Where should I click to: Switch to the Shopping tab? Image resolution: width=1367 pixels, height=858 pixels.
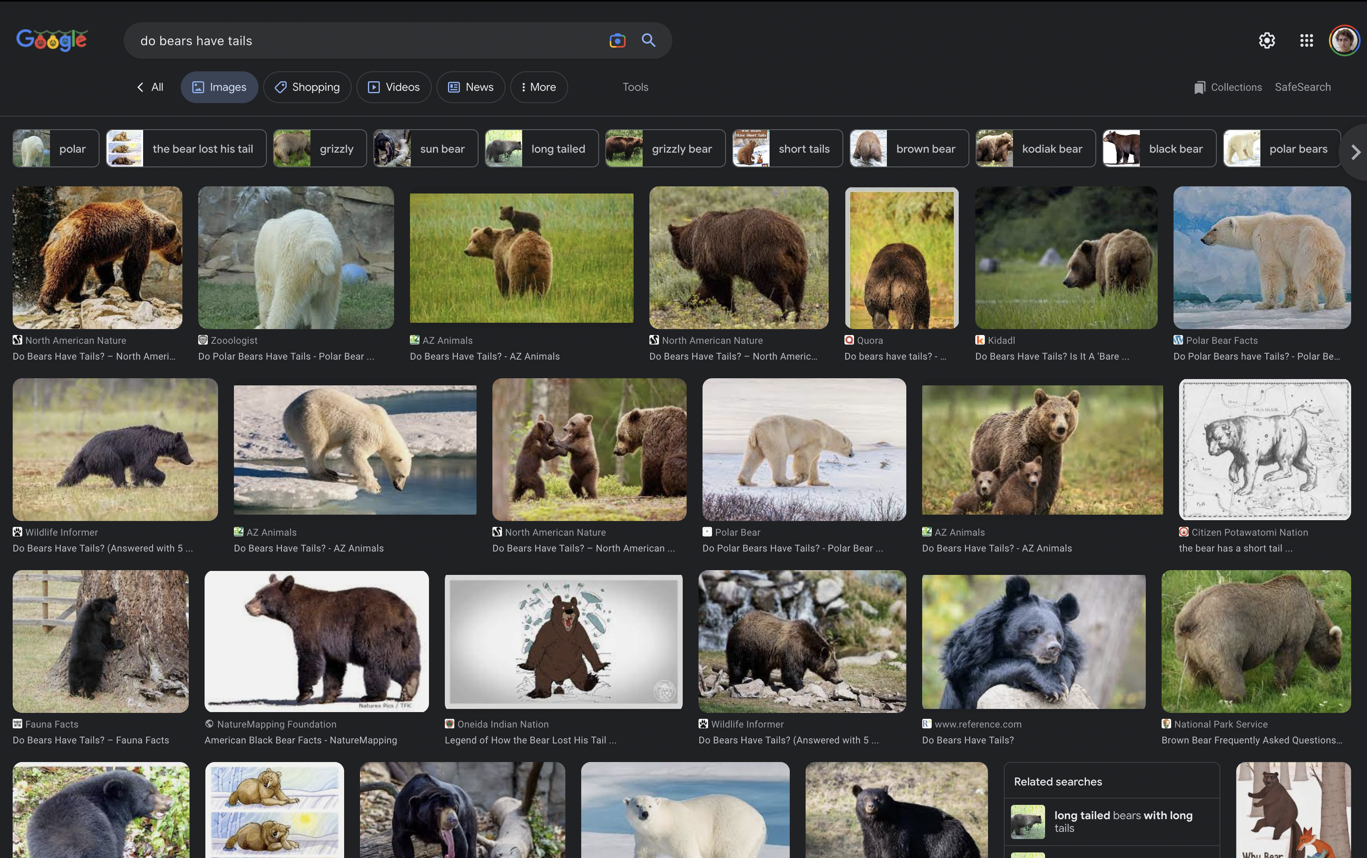pyautogui.click(x=307, y=87)
